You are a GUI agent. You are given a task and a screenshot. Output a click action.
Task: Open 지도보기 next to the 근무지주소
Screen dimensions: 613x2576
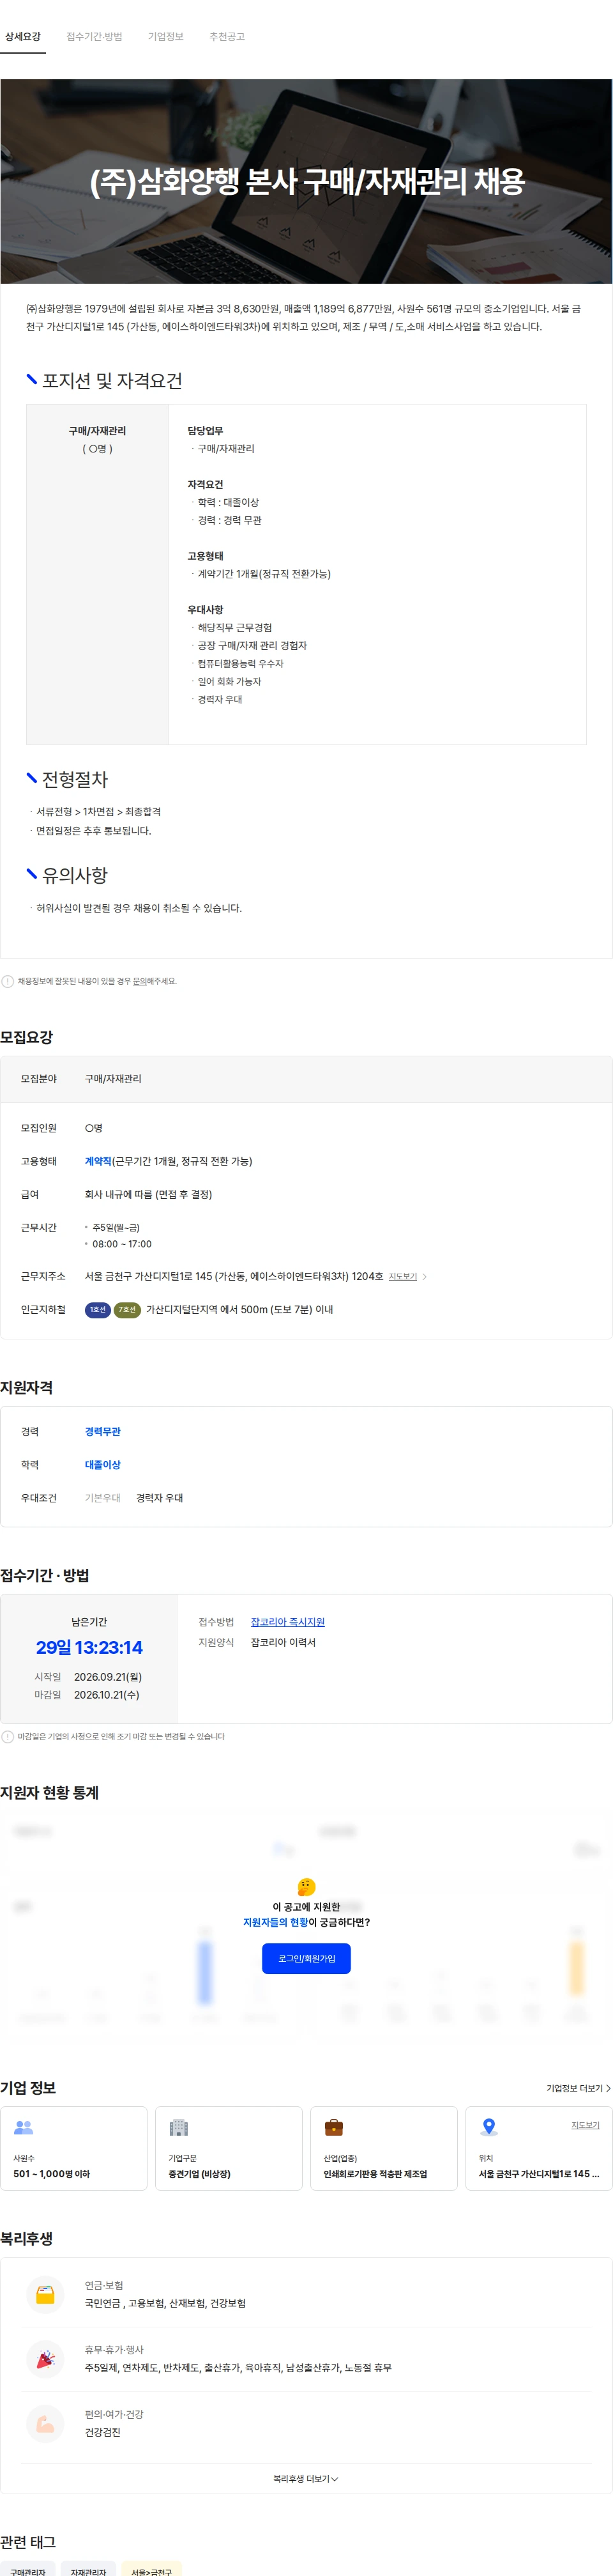click(402, 1276)
